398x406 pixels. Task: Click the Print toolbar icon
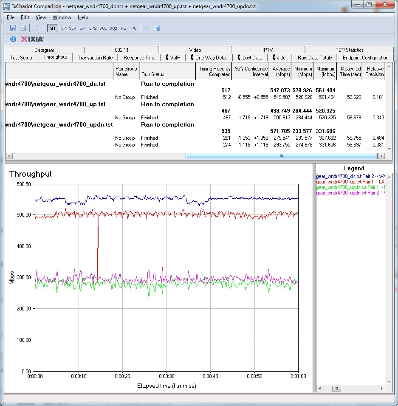(23, 28)
